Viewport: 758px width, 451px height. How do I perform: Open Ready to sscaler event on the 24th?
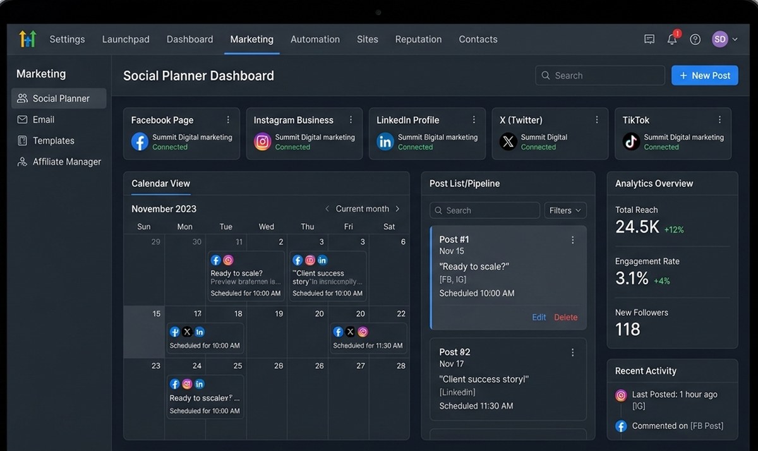pos(205,397)
